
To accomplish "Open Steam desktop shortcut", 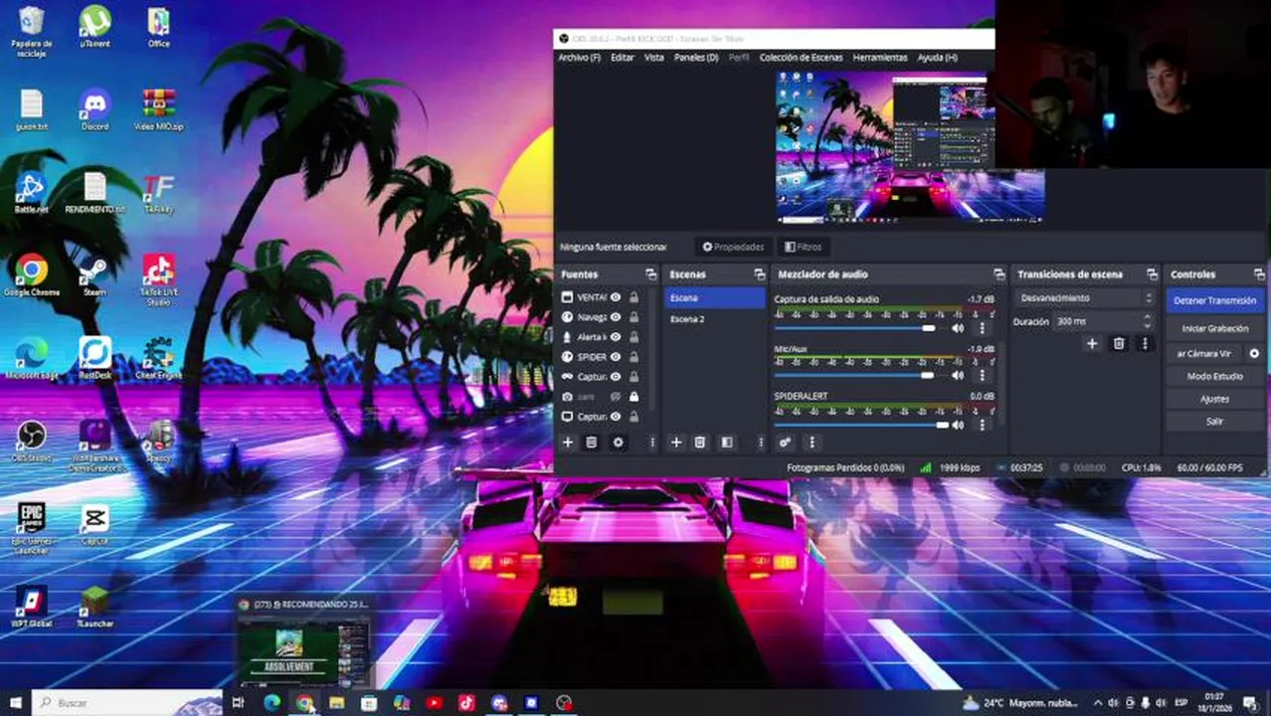I will tap(94, 275).
